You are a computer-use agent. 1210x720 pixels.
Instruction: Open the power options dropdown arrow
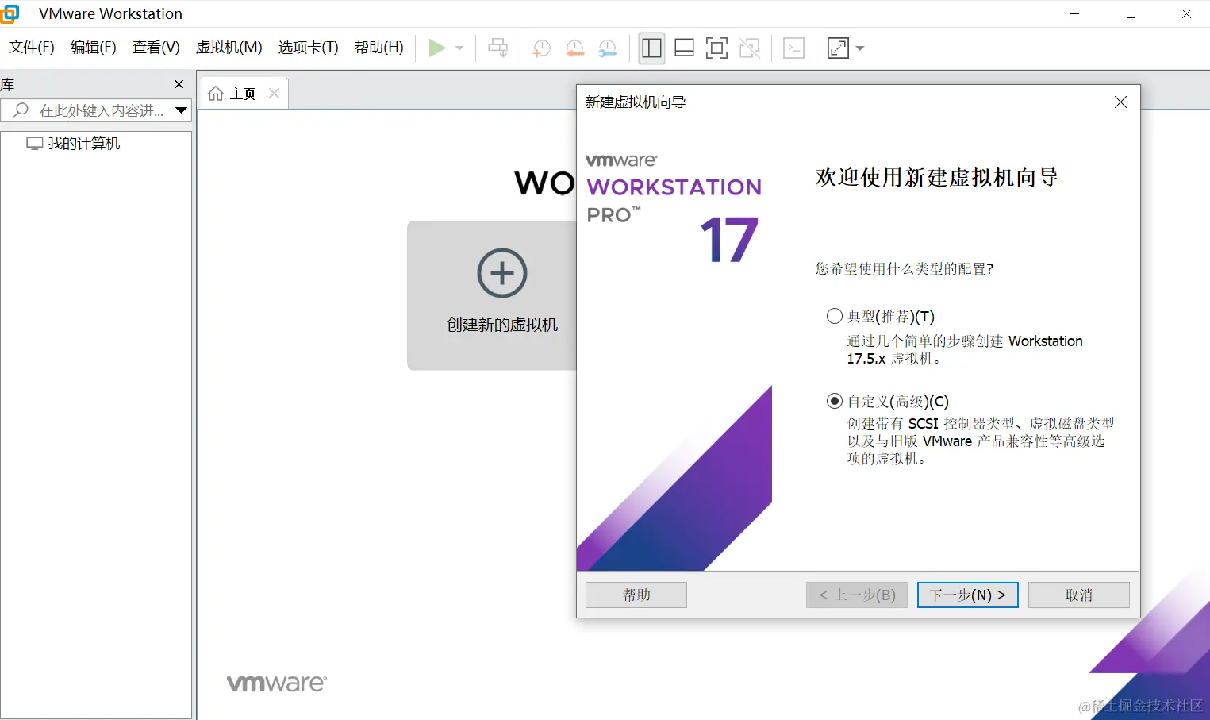[x=459, y=48]
